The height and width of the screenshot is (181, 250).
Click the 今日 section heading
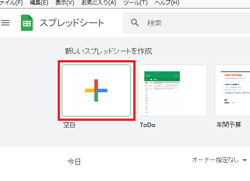[x=74, y=162]
